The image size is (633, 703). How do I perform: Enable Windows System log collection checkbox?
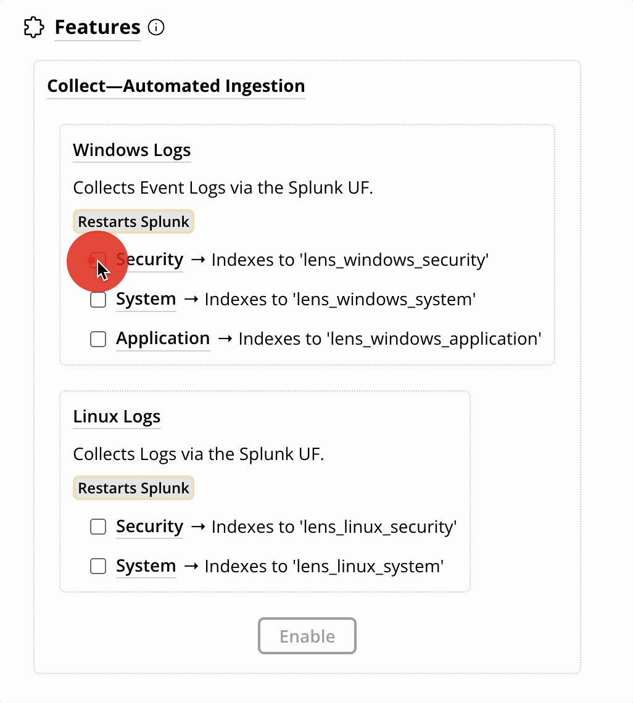[98, 300]
